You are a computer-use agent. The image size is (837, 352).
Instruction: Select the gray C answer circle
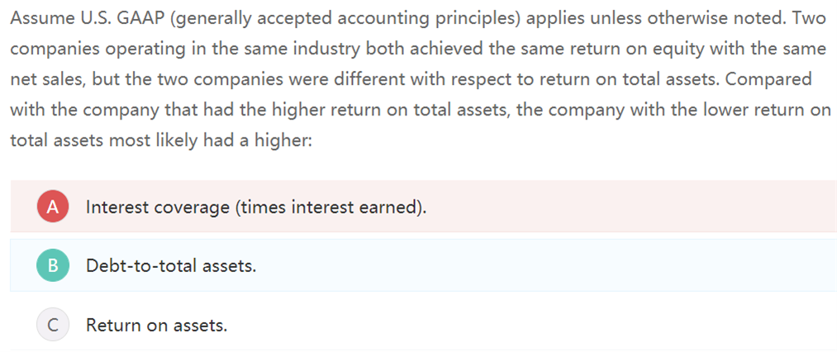(x=52, y=325)
